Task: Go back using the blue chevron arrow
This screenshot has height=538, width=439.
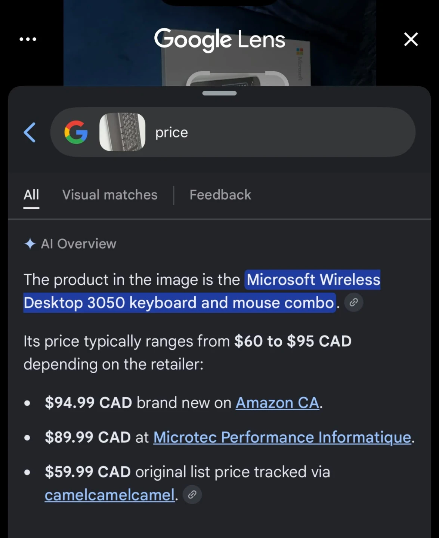Action: [30, 132]
